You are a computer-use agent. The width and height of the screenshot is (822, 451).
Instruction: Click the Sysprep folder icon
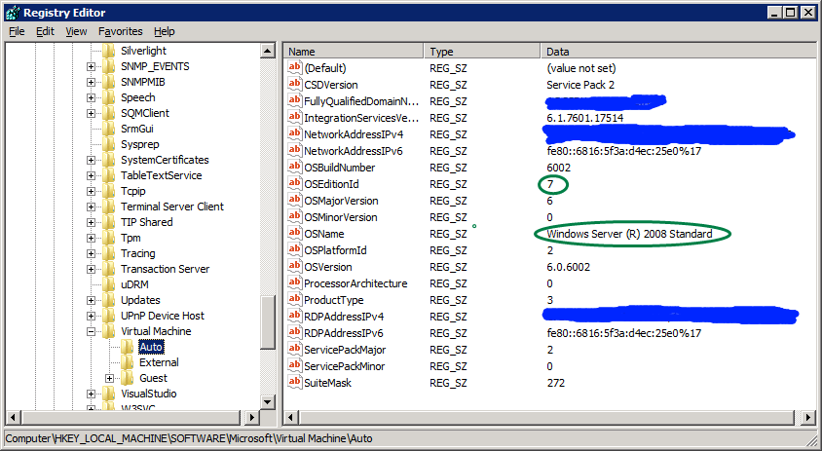pos(108,144)
